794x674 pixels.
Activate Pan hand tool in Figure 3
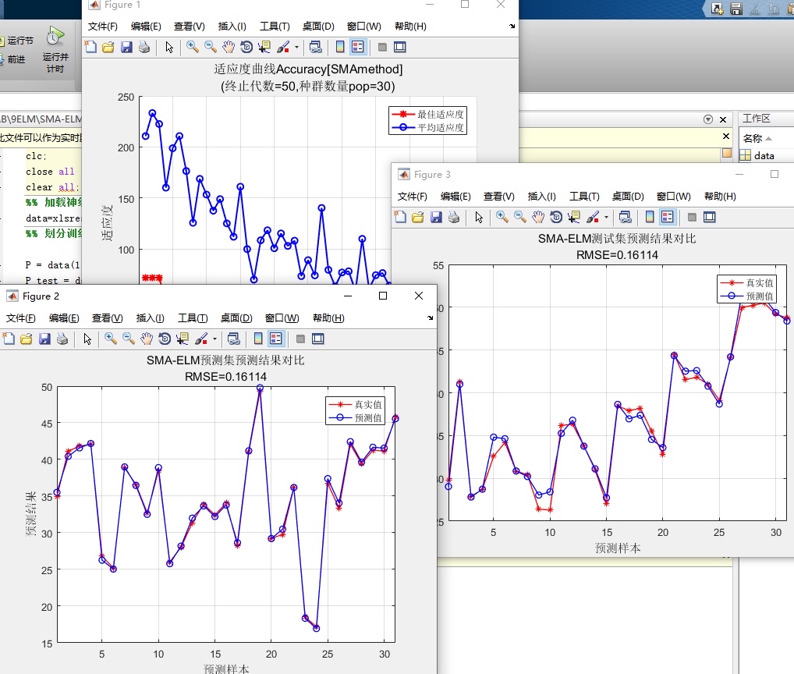coord(538,217)
